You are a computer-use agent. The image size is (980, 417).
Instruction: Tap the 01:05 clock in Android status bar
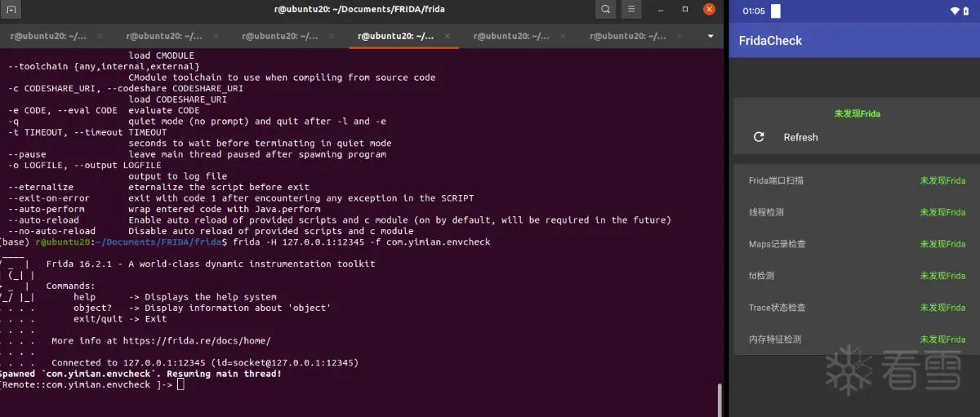754,11
